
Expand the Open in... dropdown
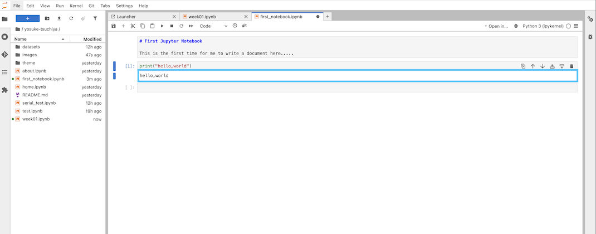coord(496,26)
